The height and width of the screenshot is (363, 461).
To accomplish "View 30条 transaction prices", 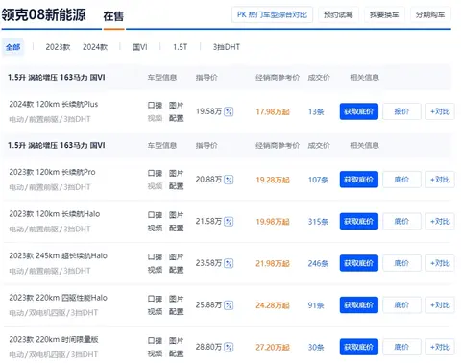I will (x=316, y=347).
